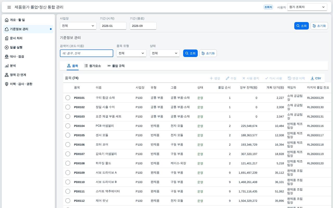Click the top 초기화 button beside 기간 fields
The width and height of the screenshot is (333, 208).
click(319, 26)
